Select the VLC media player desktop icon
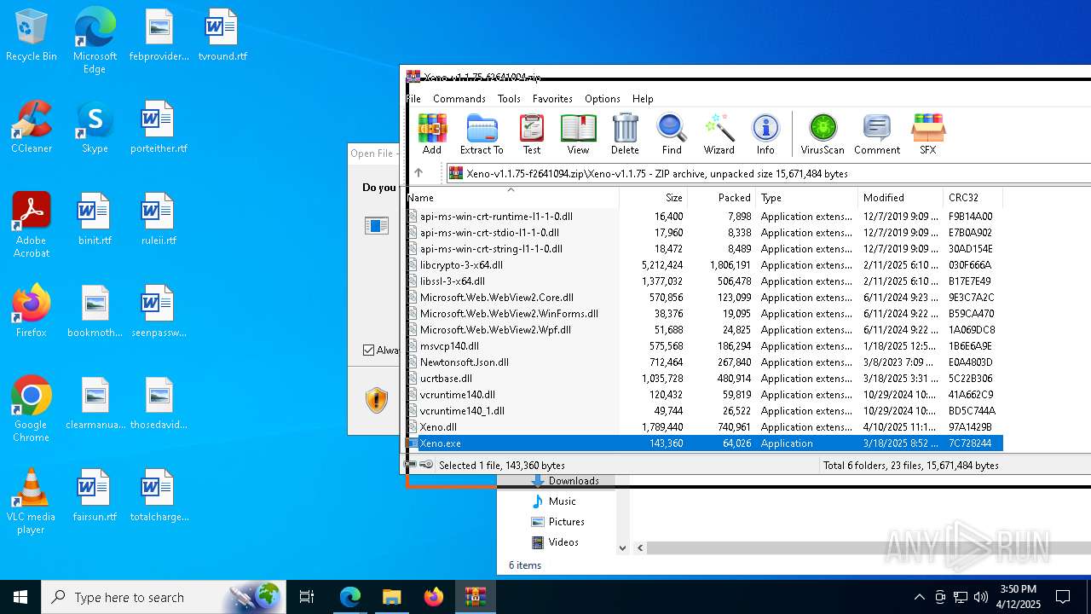The height and width of the screenshot is (614, 1091). tap(32, 501)
